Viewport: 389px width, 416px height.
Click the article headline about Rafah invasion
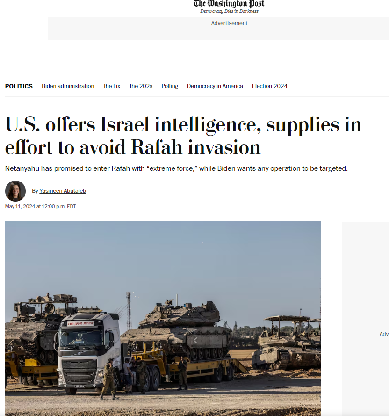(183, 136)
